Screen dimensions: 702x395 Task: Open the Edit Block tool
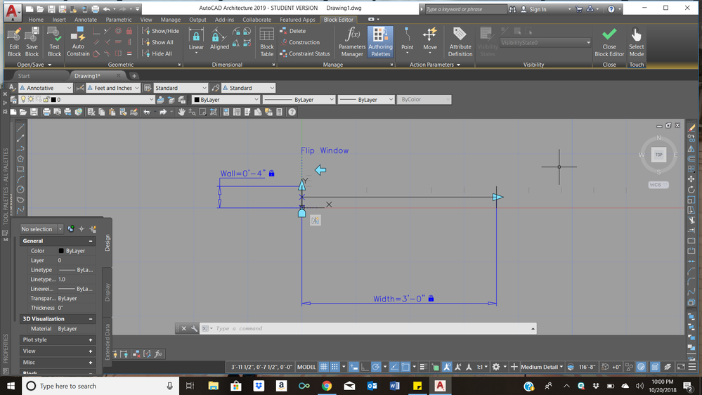(14, 42)
